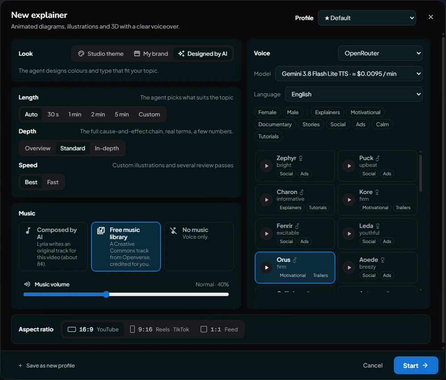Screen dimensions: 446x380
Task: Expand the OpenRouter voice provider dropdown
Action: (380, 53)
